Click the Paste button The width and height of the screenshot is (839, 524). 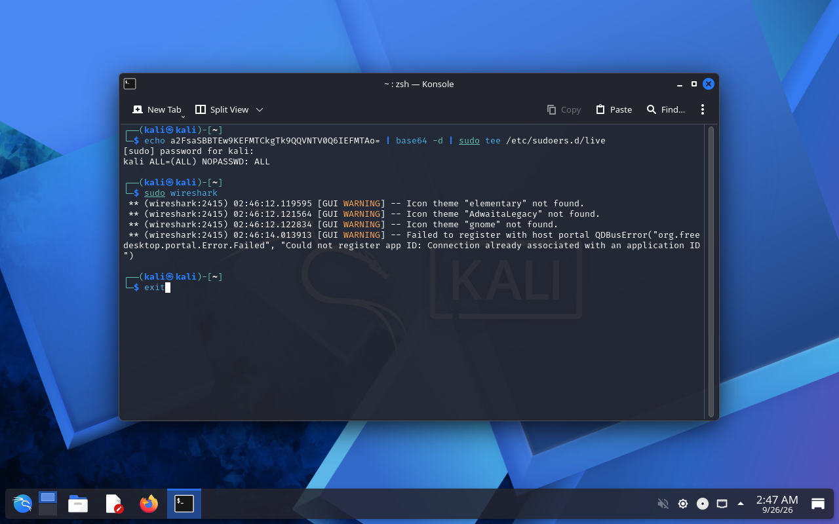coord(614,109)
